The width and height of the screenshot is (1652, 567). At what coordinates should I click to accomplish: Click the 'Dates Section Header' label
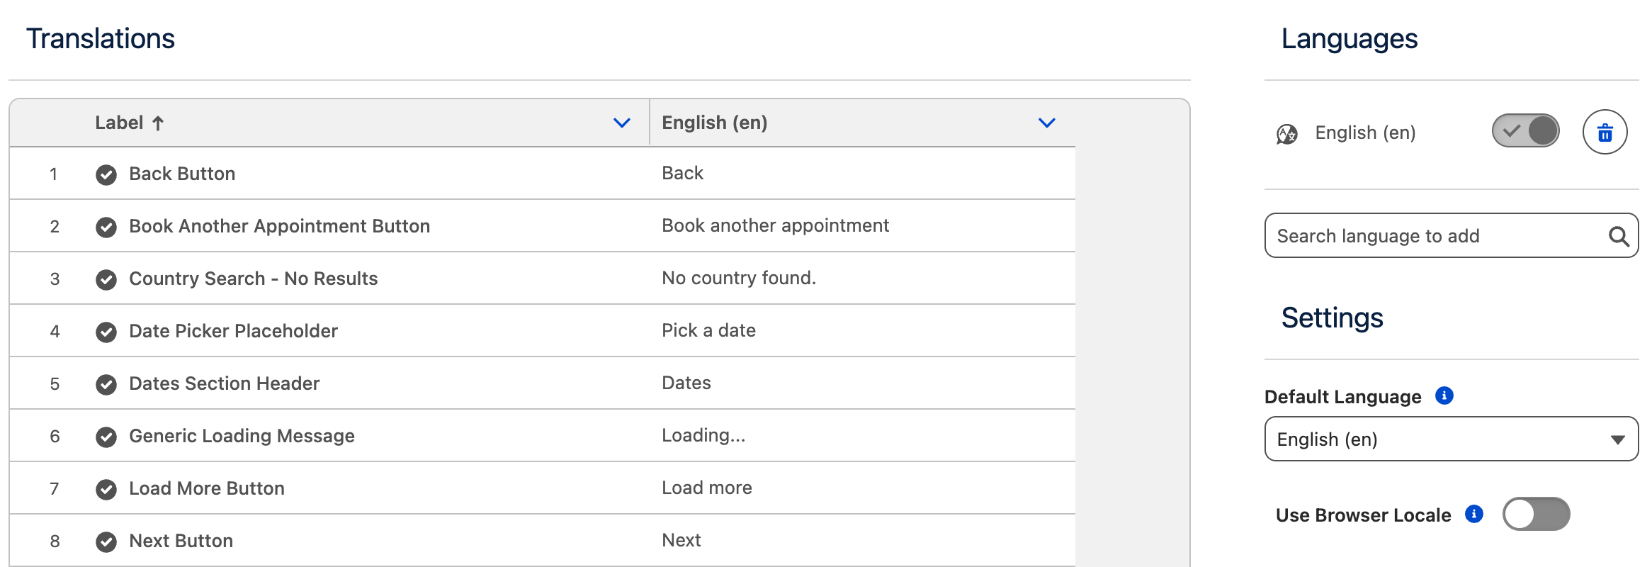point(224,383)
